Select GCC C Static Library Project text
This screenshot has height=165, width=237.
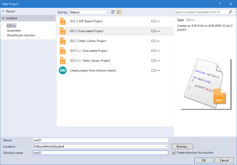(88, 41)
